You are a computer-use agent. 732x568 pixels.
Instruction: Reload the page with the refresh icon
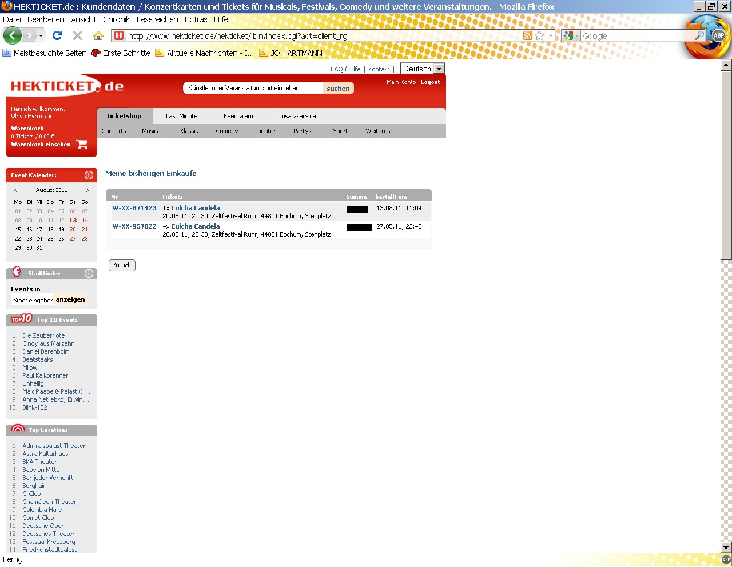click(57, 35)
